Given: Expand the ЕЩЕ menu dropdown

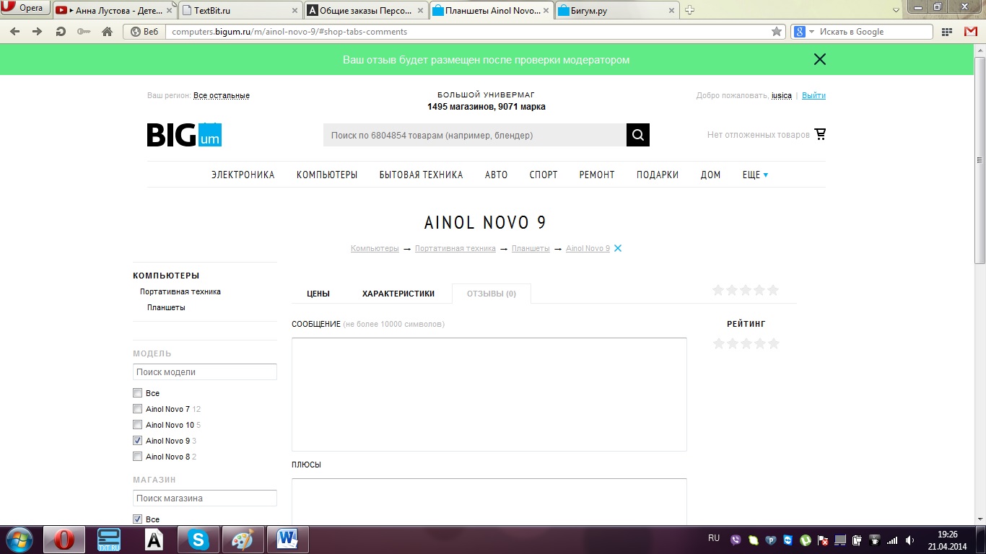Looking at the screenshot, I should [755, 175].
